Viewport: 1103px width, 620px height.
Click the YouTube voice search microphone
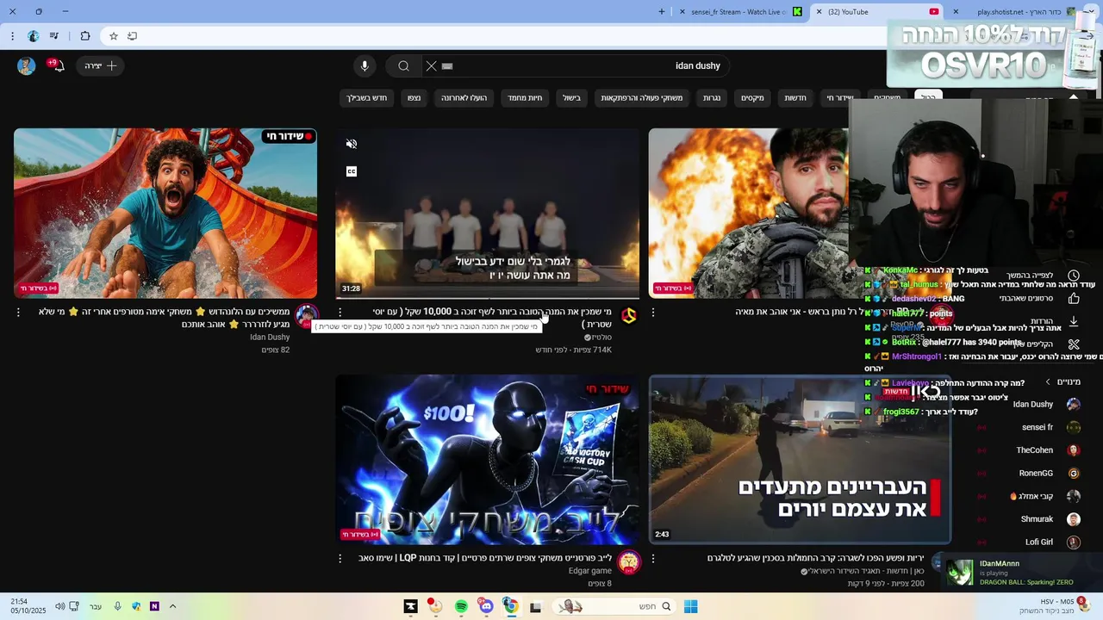pos(365,66)
